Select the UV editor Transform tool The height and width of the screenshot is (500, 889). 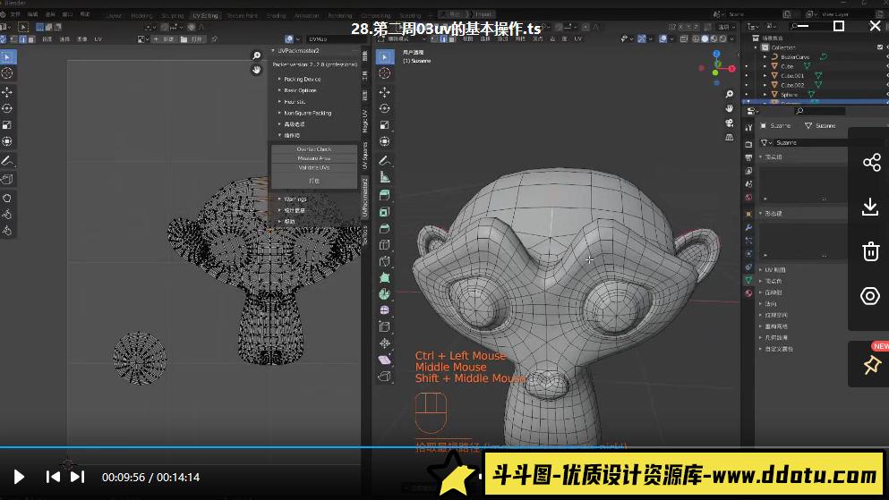pos(7,141)
